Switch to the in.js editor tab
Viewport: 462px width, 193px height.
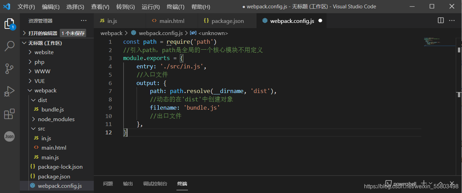(120, 21)
